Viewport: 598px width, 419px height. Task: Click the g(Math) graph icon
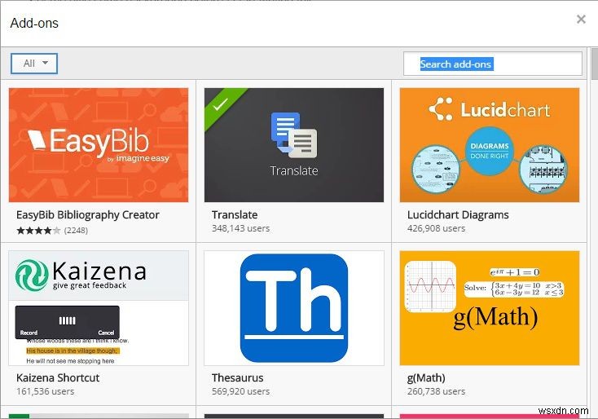click(430, 287)
